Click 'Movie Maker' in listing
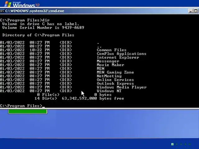The width and height of the screenshot is (199, 149). click(x=110, y=65)
